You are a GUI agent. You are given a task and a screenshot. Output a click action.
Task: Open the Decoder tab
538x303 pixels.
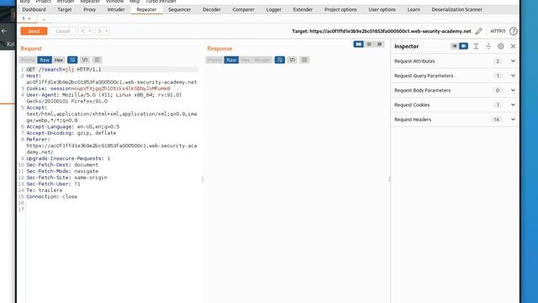tap(212, 9)
